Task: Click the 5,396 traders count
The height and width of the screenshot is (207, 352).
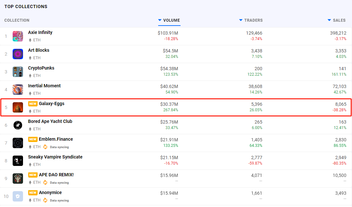Action: point(257,104)
